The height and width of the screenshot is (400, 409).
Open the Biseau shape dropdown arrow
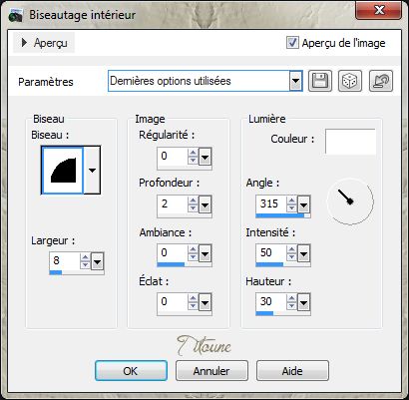(x=92, y=170)
